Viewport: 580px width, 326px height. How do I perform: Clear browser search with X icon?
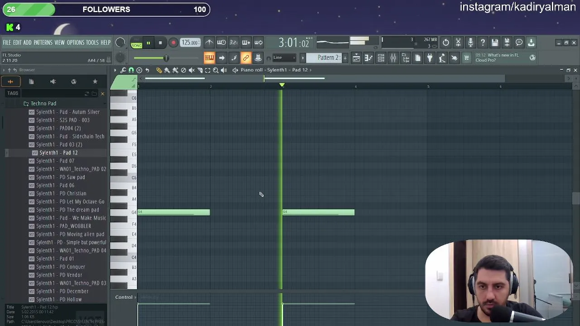pyautogui.click(x=102, y=94)
